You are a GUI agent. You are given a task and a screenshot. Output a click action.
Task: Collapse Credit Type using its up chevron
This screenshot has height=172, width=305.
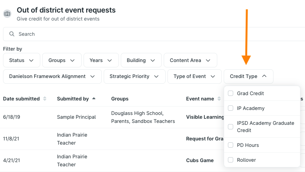264,76
